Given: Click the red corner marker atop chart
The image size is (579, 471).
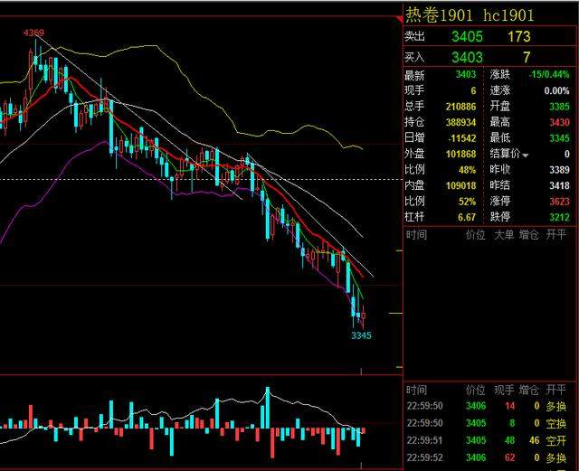Looking at the screenshot, I should pyautogui.click(x=399, y=19).
